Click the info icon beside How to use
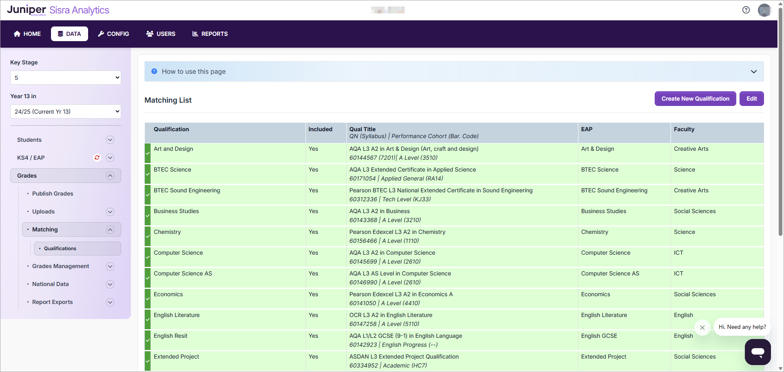 point(154,71)
